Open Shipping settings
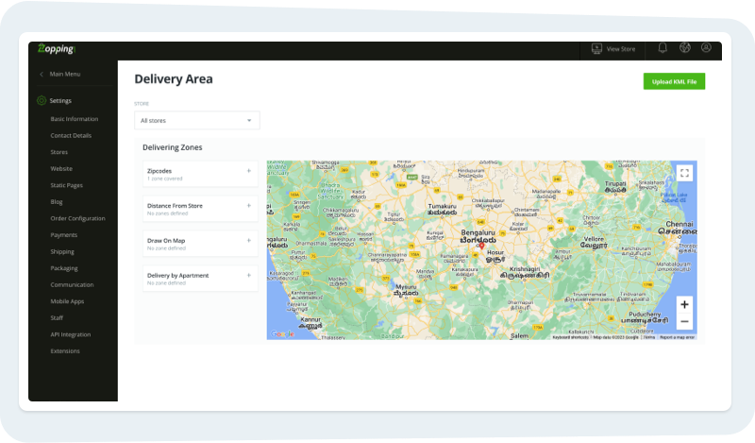Screen dimensions: 755x443 (62, 251)
